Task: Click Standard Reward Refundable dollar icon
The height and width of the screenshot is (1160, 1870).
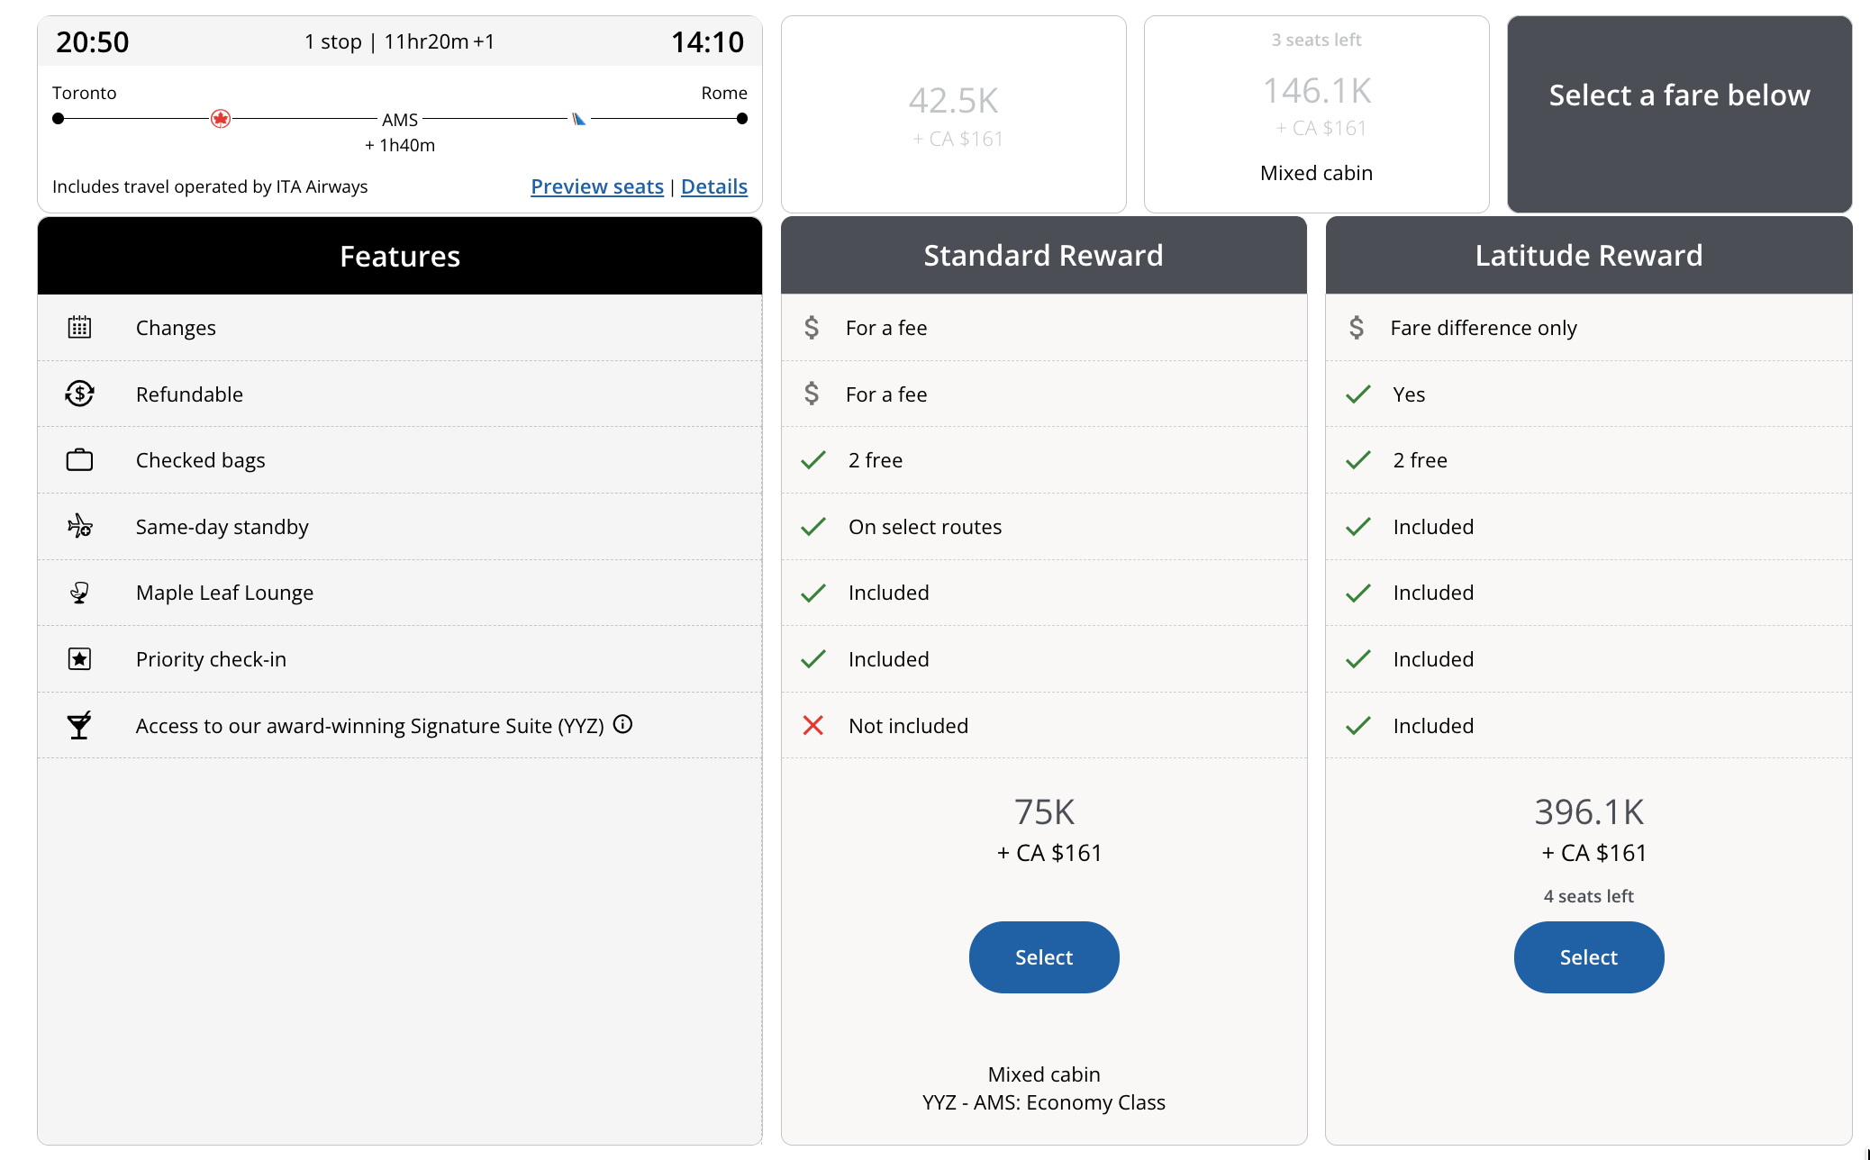Action: point(812,394)
